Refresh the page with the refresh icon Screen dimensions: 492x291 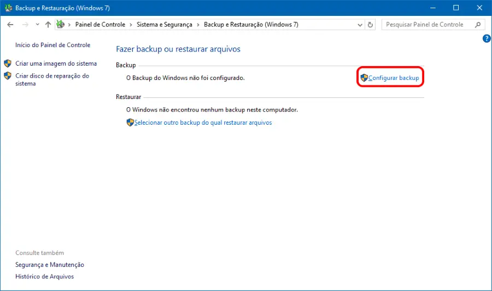pos(370,25)
